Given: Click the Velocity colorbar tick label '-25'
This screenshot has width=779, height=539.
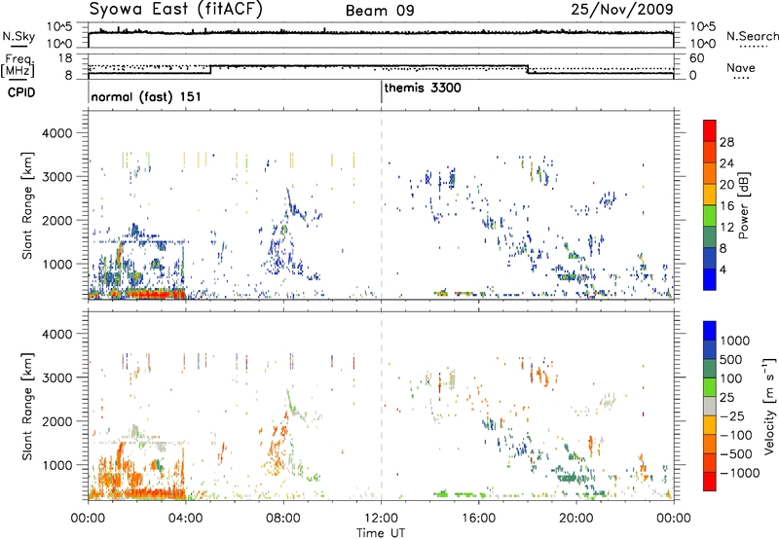Looking at the screenshot, I should (733, 415).
